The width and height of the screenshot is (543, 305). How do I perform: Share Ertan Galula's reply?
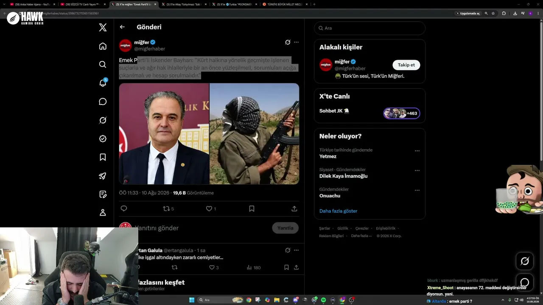click(x=296, y=267)
